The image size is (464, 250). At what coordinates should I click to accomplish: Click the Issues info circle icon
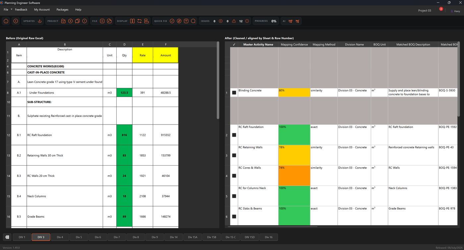247,21
